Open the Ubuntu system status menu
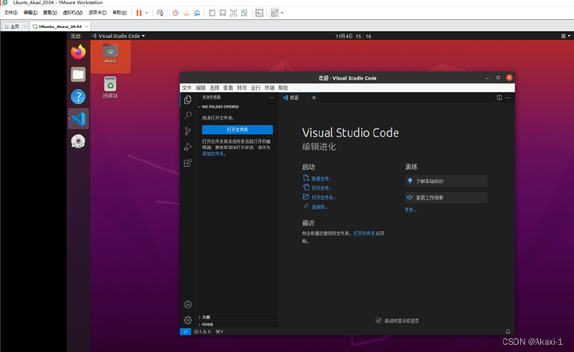 pos(565,36)
